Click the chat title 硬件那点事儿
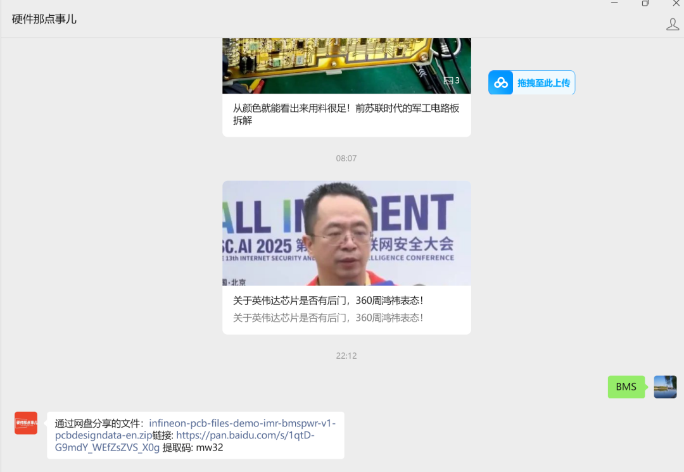 pyautogui.click(x=44, y=19)
